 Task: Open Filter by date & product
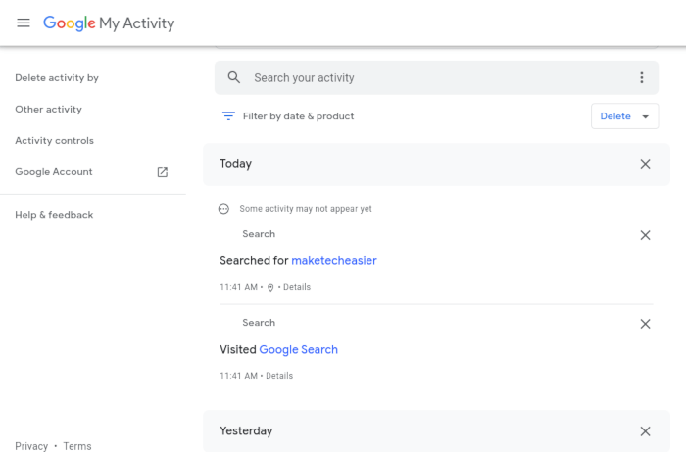pyautogui.click(x=298, y=116)
